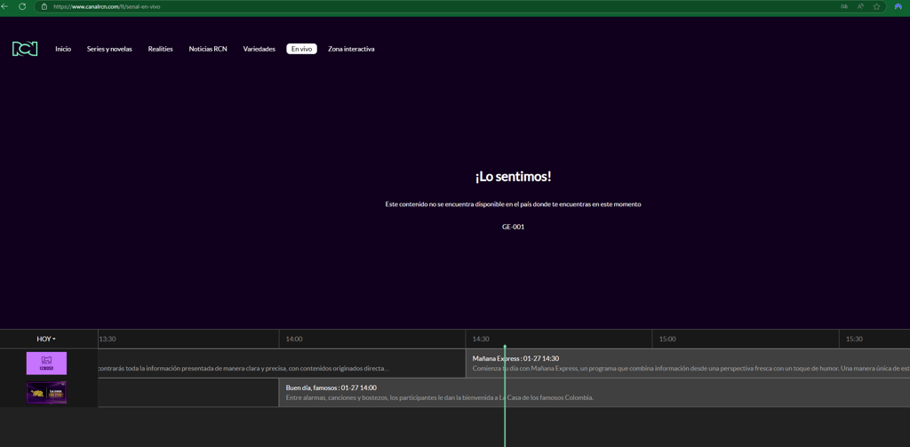This screenshot has height=447, width=910.
Task: Select La Casa de los Famosos channel thumbnail
Action: click(x=46, y=393)
